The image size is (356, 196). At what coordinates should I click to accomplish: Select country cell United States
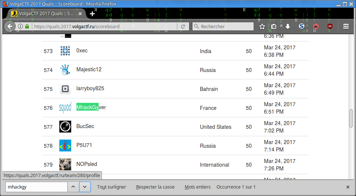215,127
